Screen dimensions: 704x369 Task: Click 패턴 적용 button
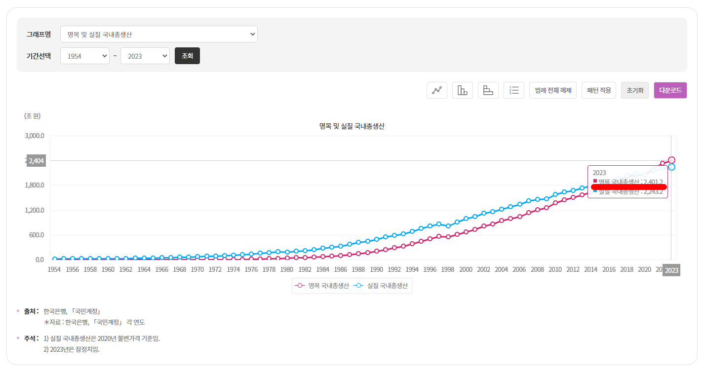click(599, 90)
